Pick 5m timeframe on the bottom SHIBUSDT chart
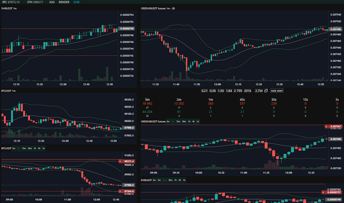Image resolution: width=344 pixels, height=203 pixels. click(x=159, y=180)
